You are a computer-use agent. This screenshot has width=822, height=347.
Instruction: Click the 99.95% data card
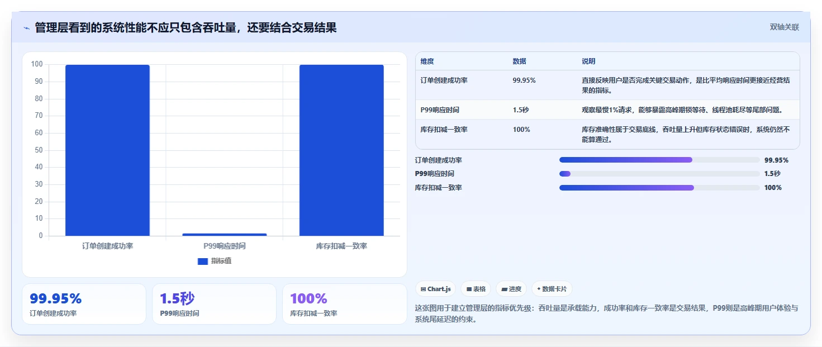click(84, 304)
